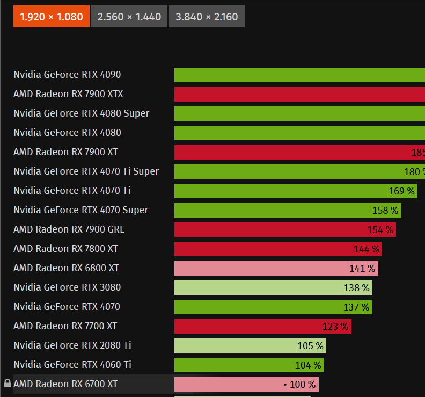Click the 100 % baseline value on RX 6700 XT bar
Viewport: 425px width, 397px height.
pos(300,385)
